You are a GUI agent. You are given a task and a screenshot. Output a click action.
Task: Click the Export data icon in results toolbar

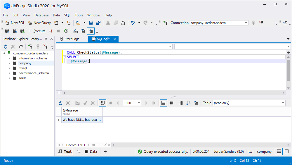click(196, 103)
